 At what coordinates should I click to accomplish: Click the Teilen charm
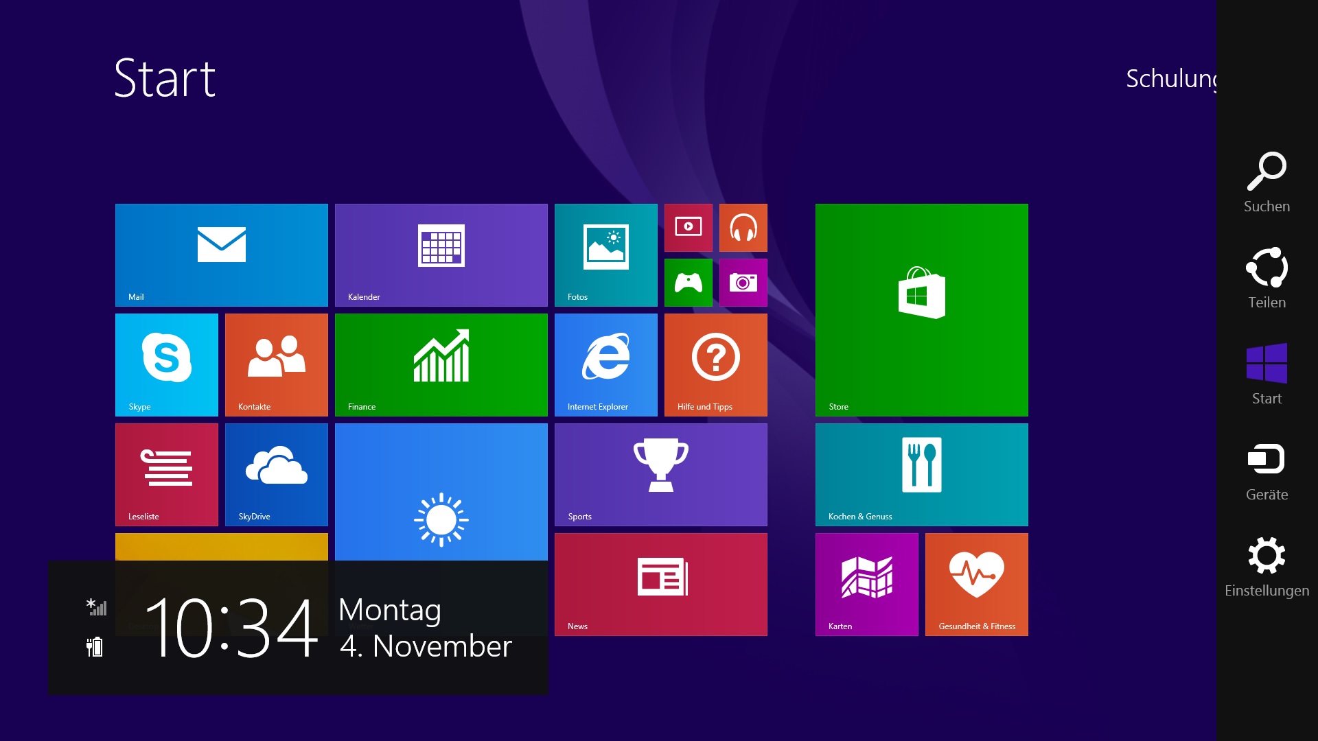[1267, 279]
